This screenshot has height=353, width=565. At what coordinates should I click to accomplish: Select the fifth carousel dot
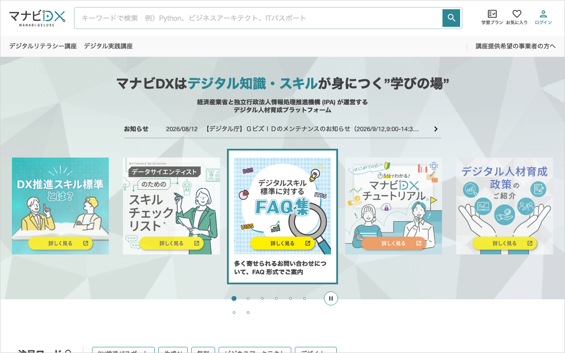pyautogui.click(x=290, y=298)
